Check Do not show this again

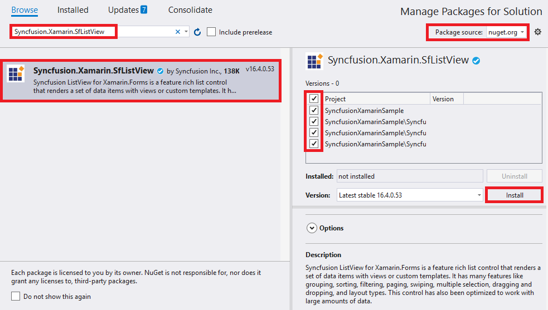coord(16,297)
